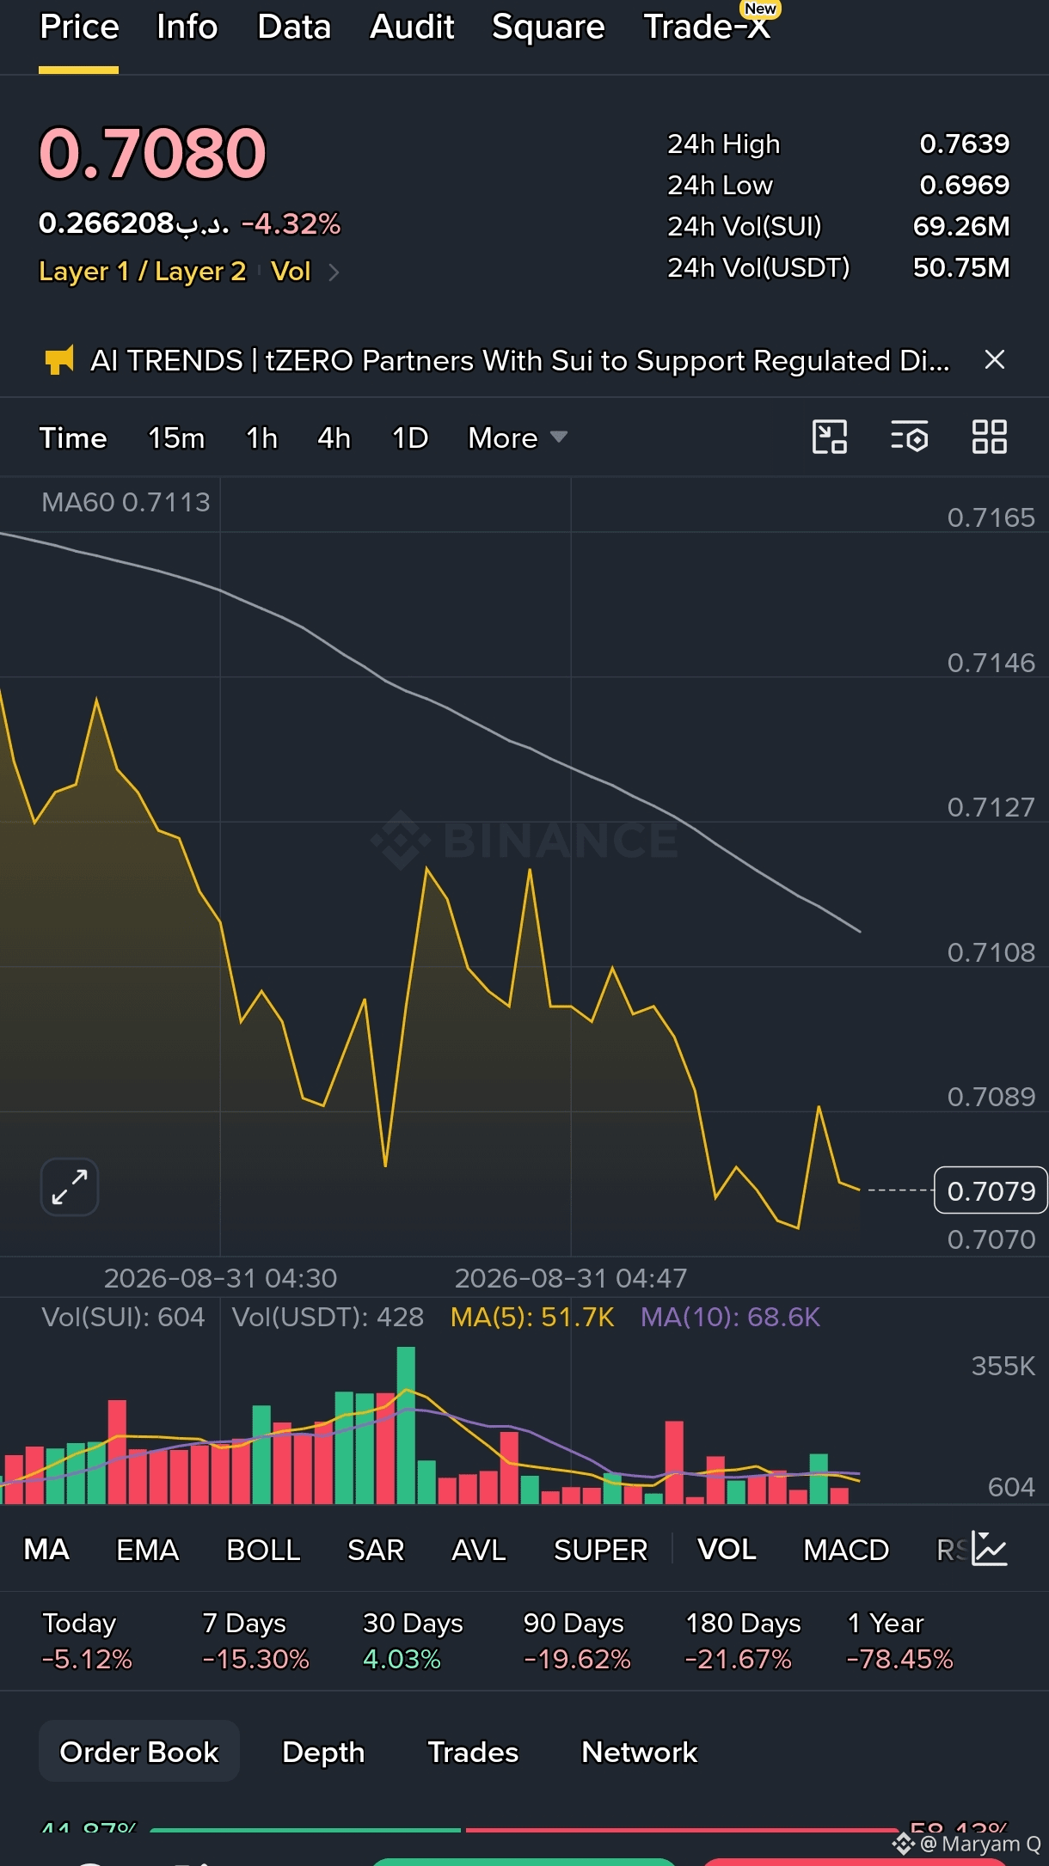Tap the 24h Vol(USDT) value 50.75M
The height and width of the screenshot is (1866, 1049).
(961, 267)
